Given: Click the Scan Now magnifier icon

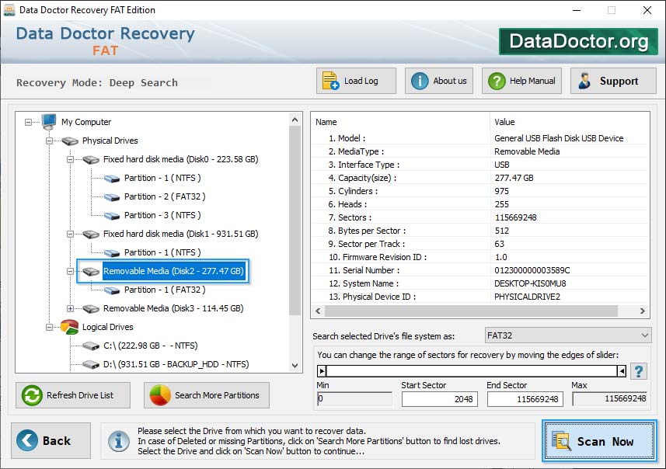Looking at the screenshot, I should pos(561,440).
